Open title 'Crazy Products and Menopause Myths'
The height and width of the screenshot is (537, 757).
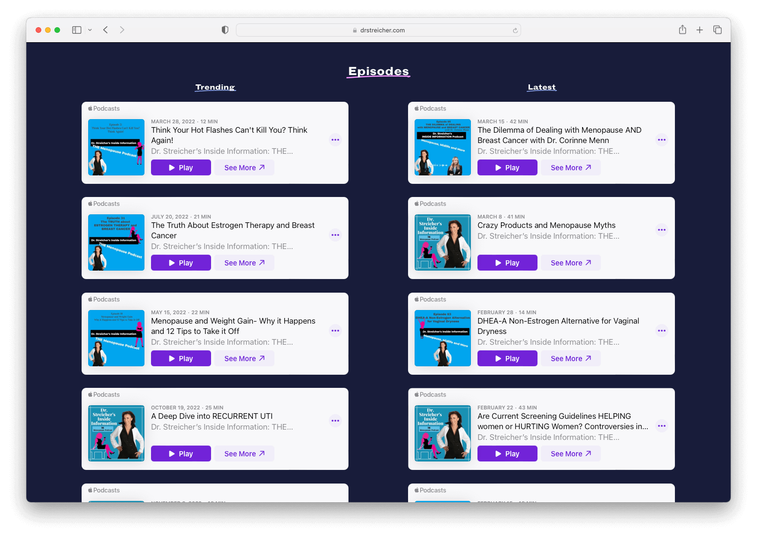tap(546, 225)
